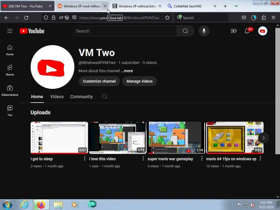
Task: Open 'i got to sleep' video title
Action: [42, 159]
